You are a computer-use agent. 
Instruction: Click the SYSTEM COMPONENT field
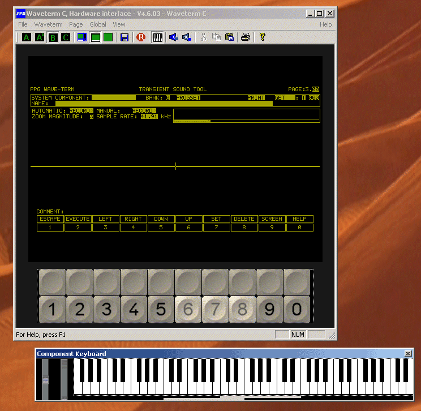(x=114, y=98)
